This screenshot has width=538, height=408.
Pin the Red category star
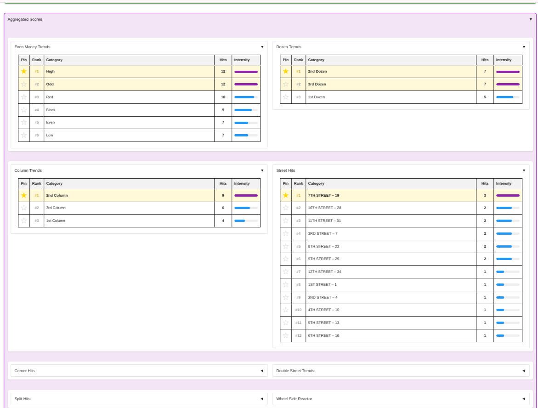[x=24, y=97]
